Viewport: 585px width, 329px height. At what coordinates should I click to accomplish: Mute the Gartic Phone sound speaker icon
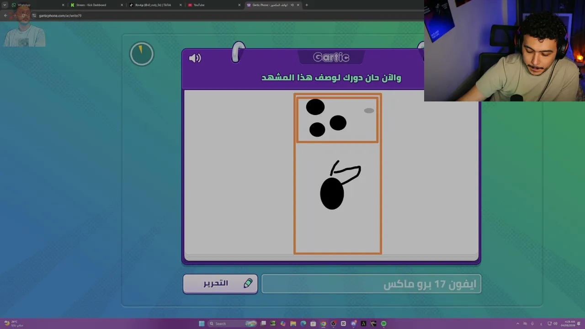pyautogui.click(x=195, y=58)
